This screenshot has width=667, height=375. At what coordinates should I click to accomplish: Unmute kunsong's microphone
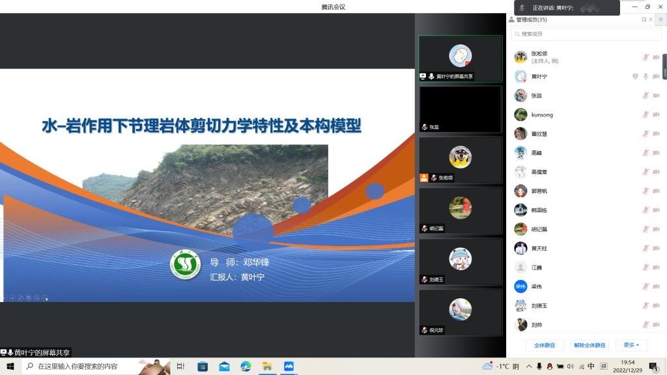pyautogui.click(x=646, y=115)
